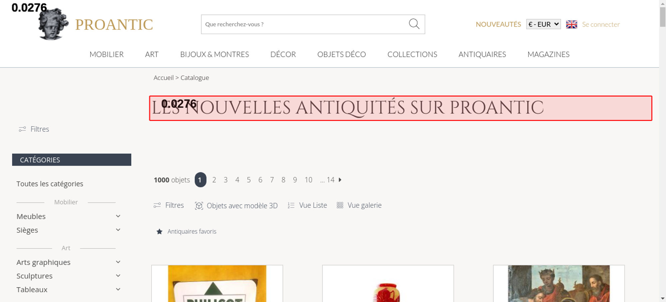Switch to Vue galerie layout
This screenshot has width=666, height=302.
[359, 205]
